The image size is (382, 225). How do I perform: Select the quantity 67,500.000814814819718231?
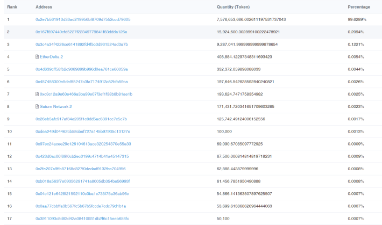(244, 156)
